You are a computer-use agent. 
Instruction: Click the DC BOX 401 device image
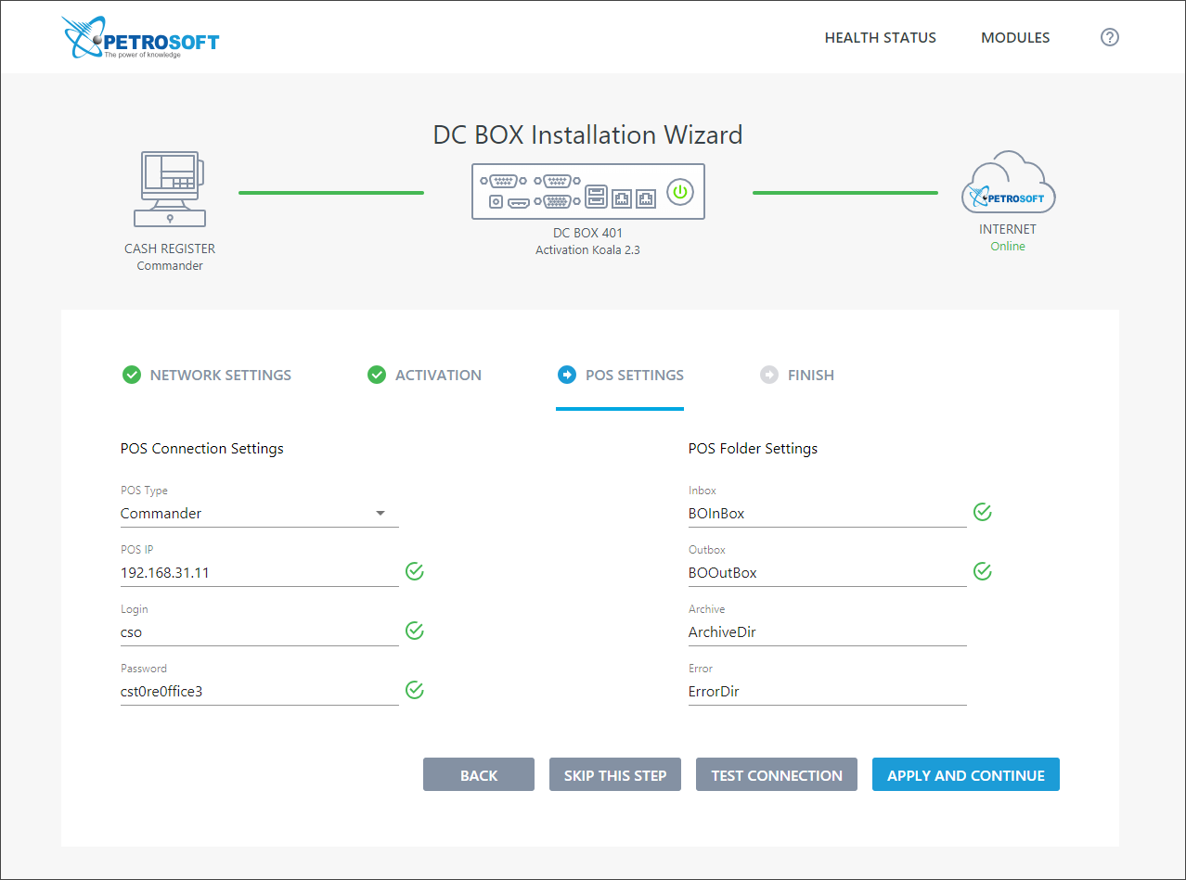[x=588, y=192]
